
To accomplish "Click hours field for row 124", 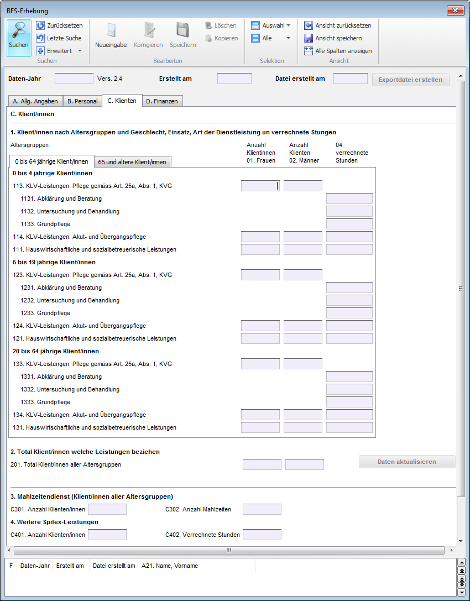I will (349, 326).
